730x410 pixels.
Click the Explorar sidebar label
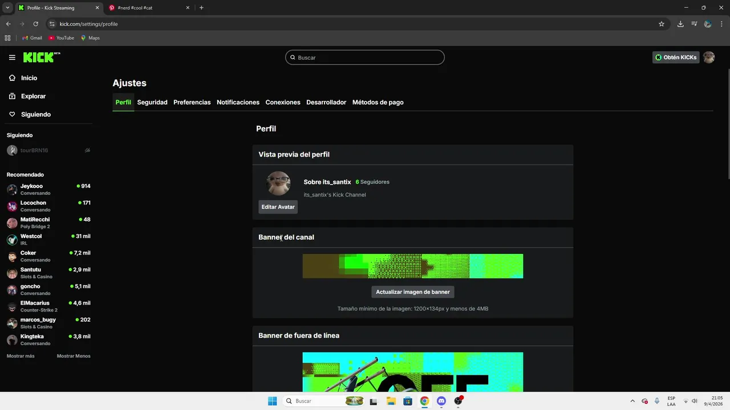pyautogui.click(x=33, y=96)
